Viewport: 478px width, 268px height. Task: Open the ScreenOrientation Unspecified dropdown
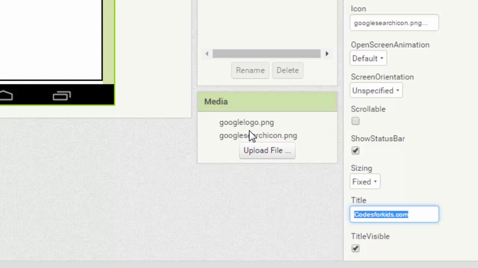[x=376, y=90]
